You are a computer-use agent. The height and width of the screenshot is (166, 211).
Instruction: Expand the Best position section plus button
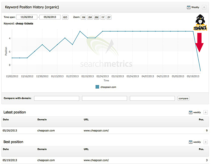point(205,142)
